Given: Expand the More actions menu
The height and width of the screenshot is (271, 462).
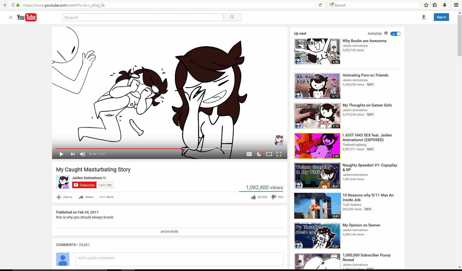Looking at the screenshot, I should (x=107, y=197).
